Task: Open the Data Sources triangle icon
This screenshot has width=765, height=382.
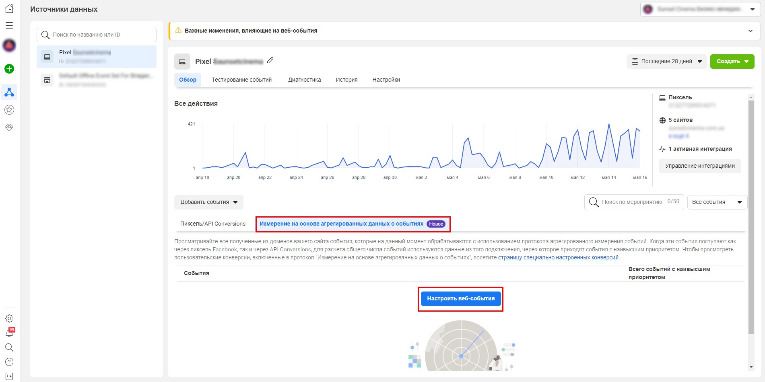Action: pos(9,92)
